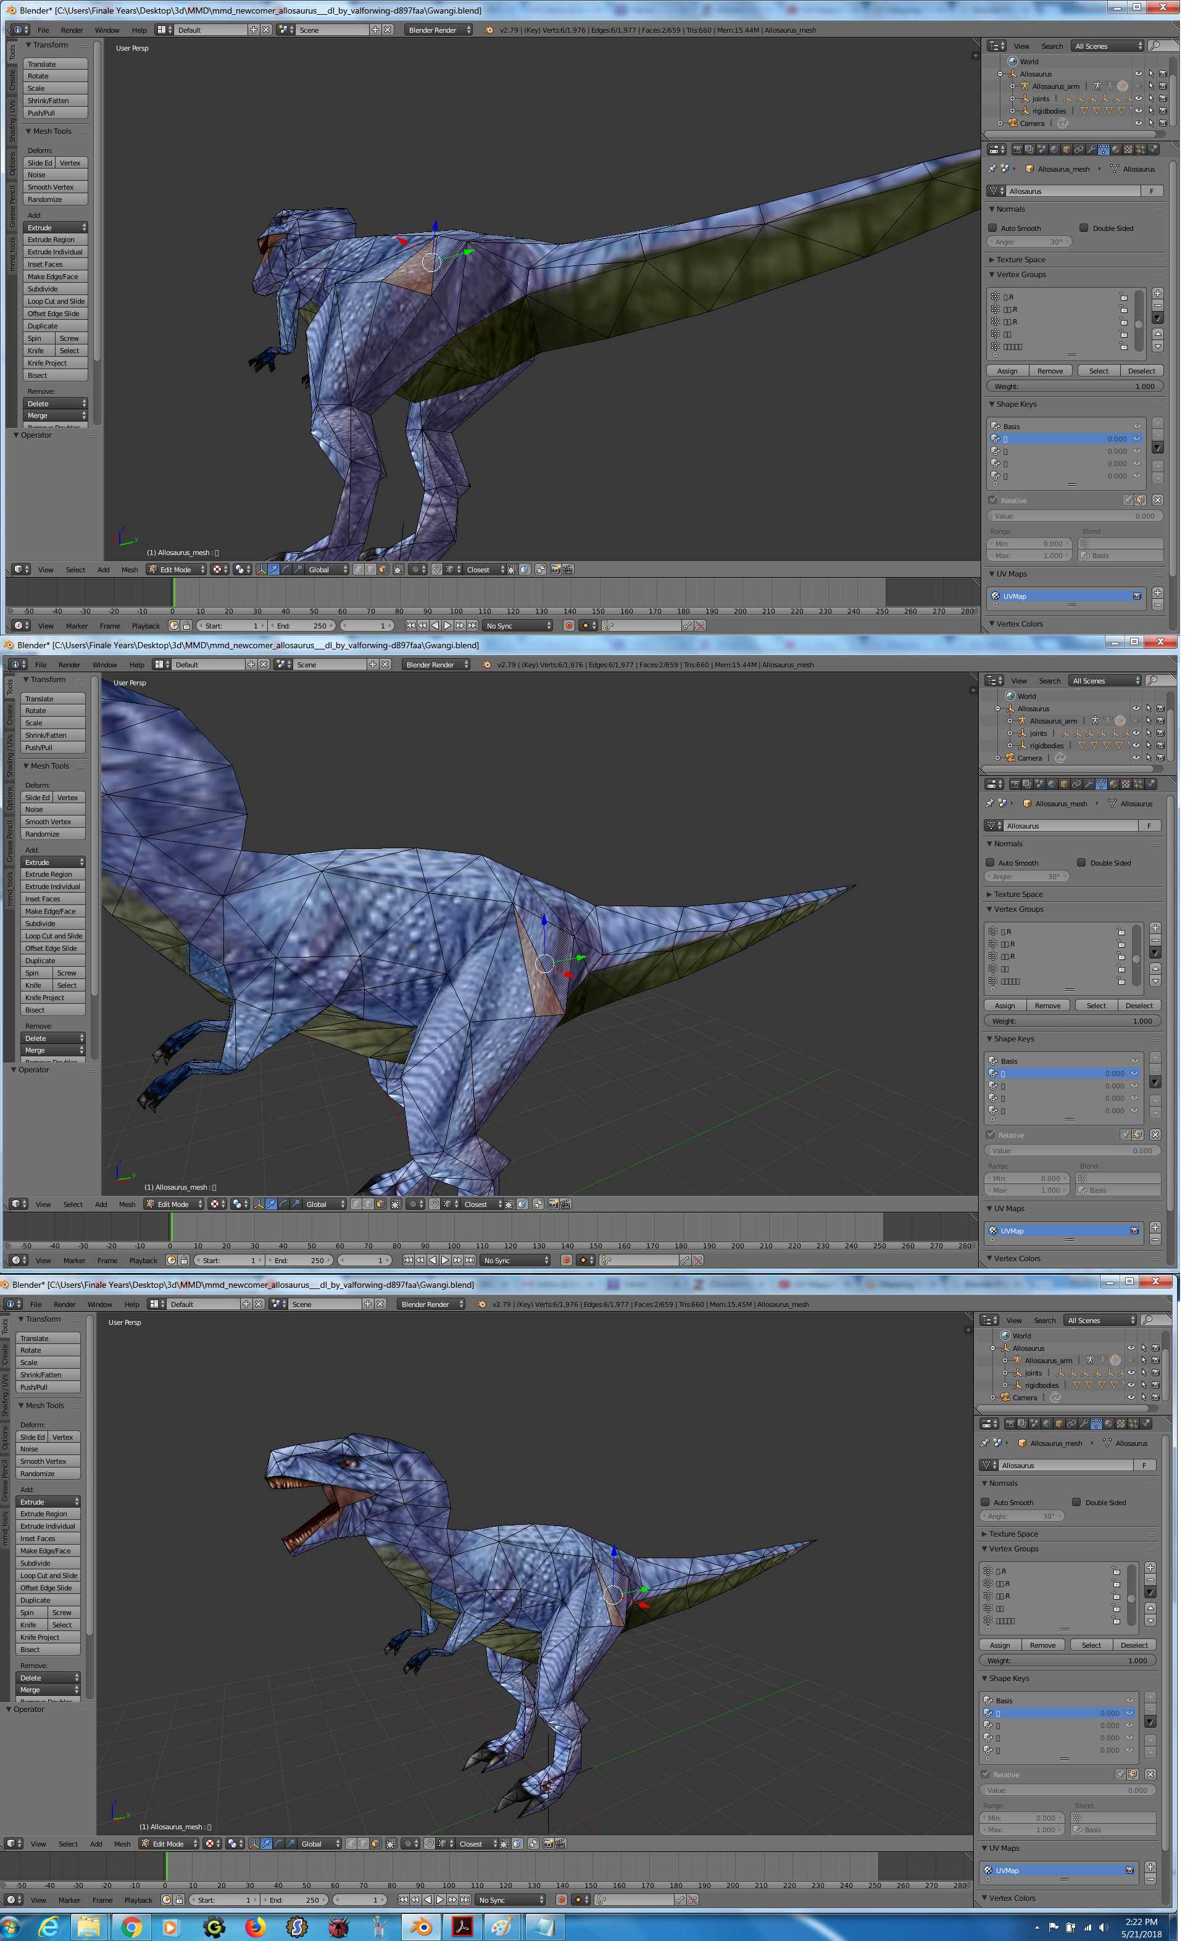Open Render properties tab in top window
Viewport: 1185px width, 1941px height.
coord(1018,149)
